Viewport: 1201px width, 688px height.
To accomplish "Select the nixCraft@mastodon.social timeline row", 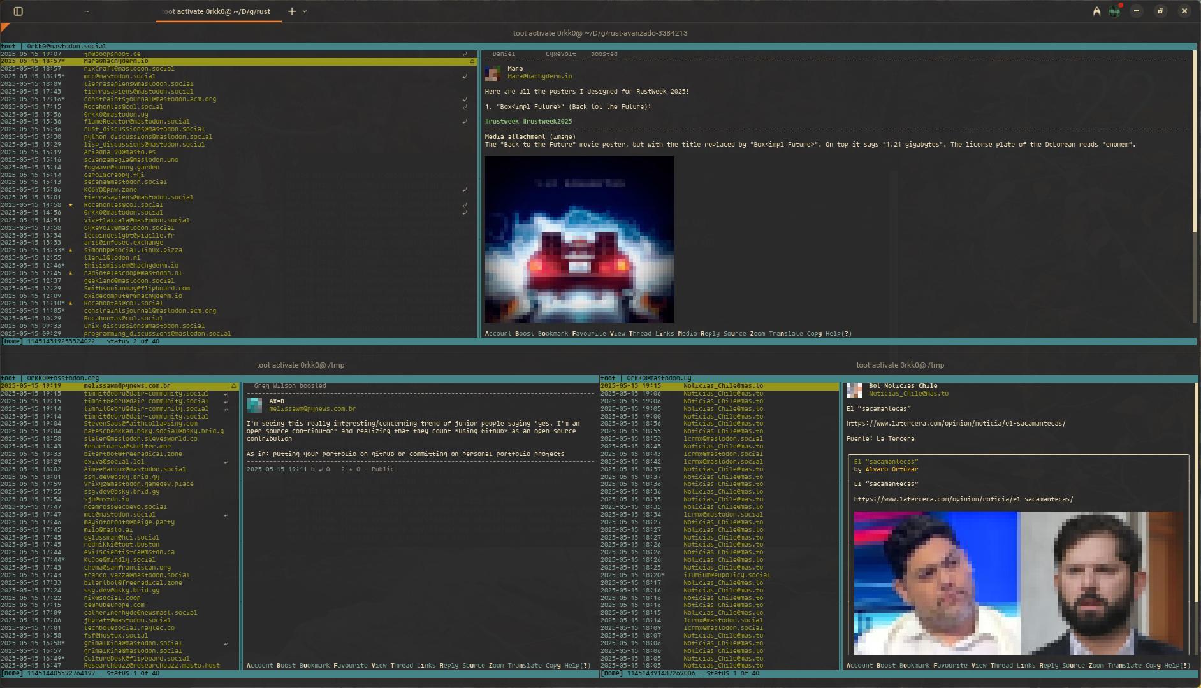I will [238, 69].
